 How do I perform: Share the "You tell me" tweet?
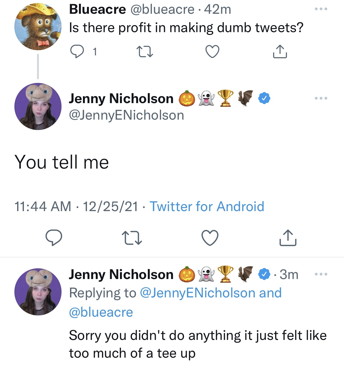288,238
